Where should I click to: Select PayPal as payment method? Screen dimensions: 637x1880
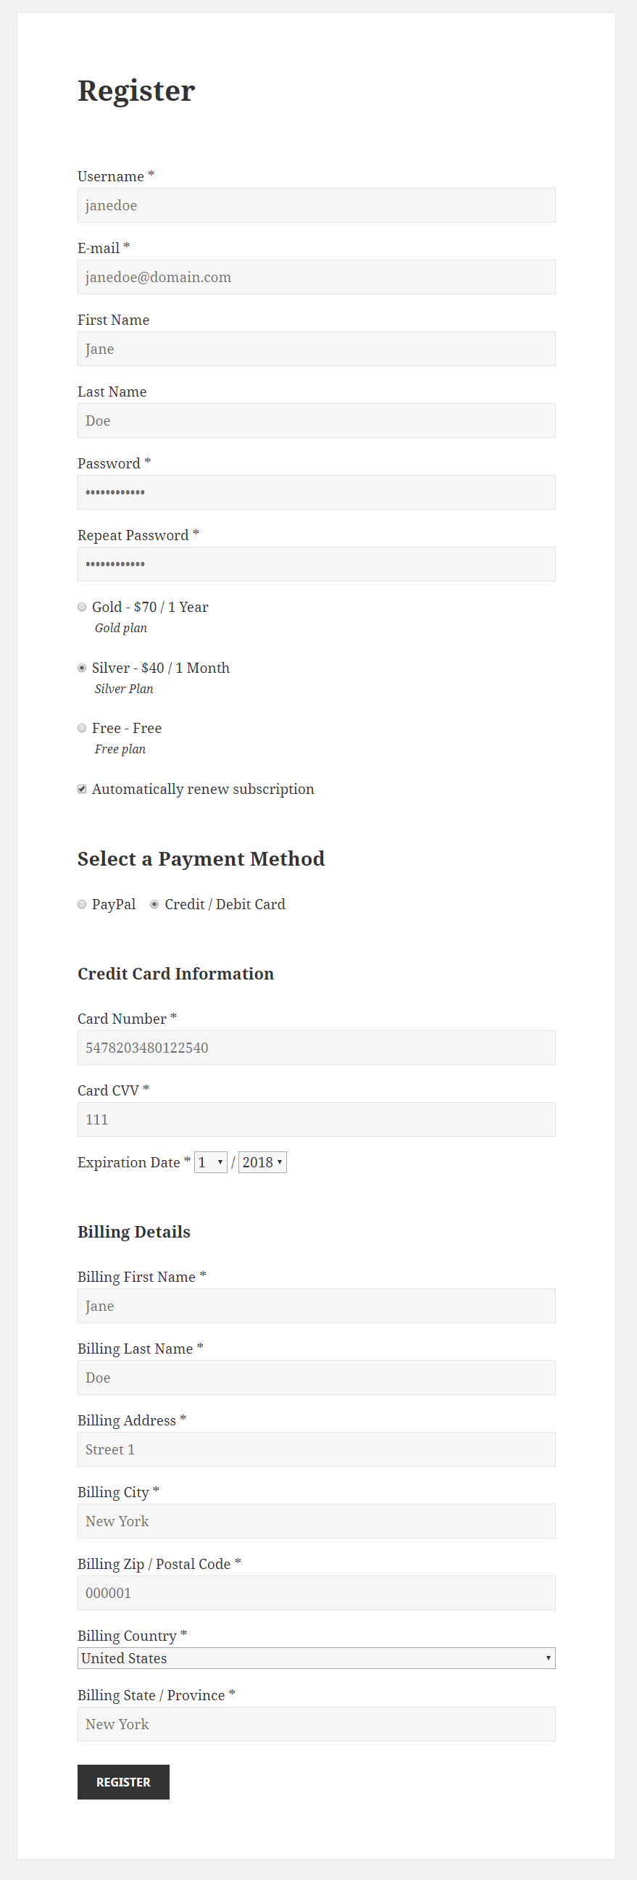click(82, 904)
